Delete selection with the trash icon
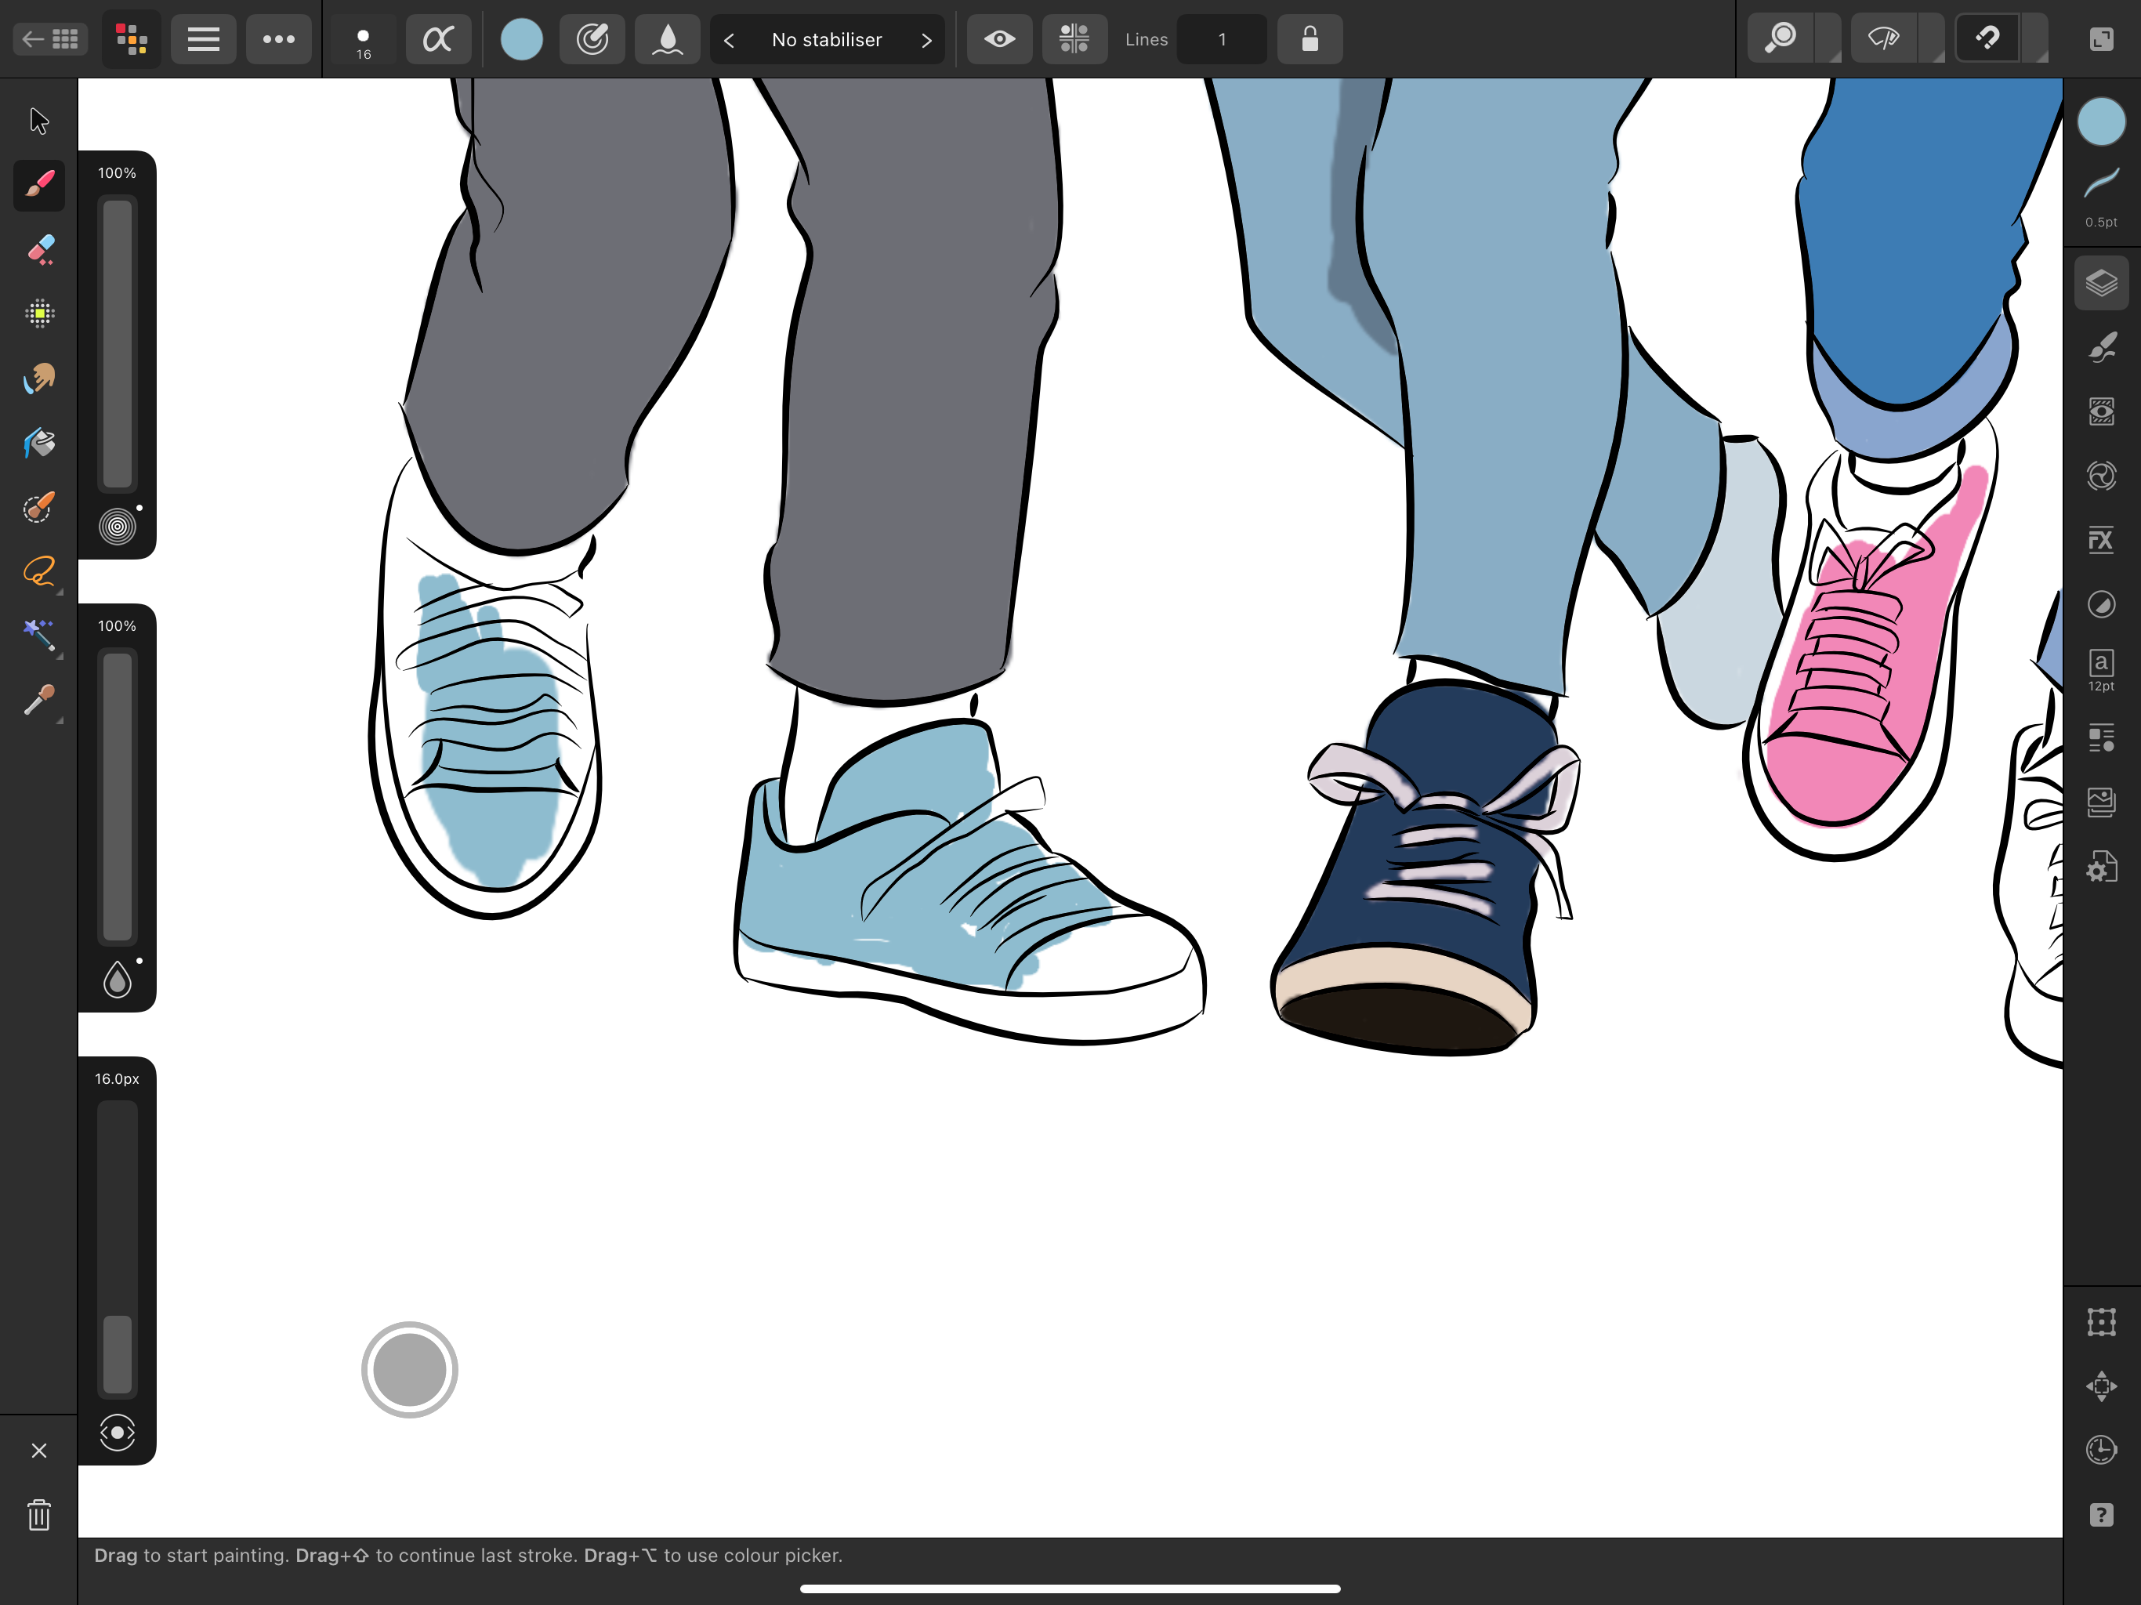This screenshot has width=2141, height=1605. (x=38, y=1515)
